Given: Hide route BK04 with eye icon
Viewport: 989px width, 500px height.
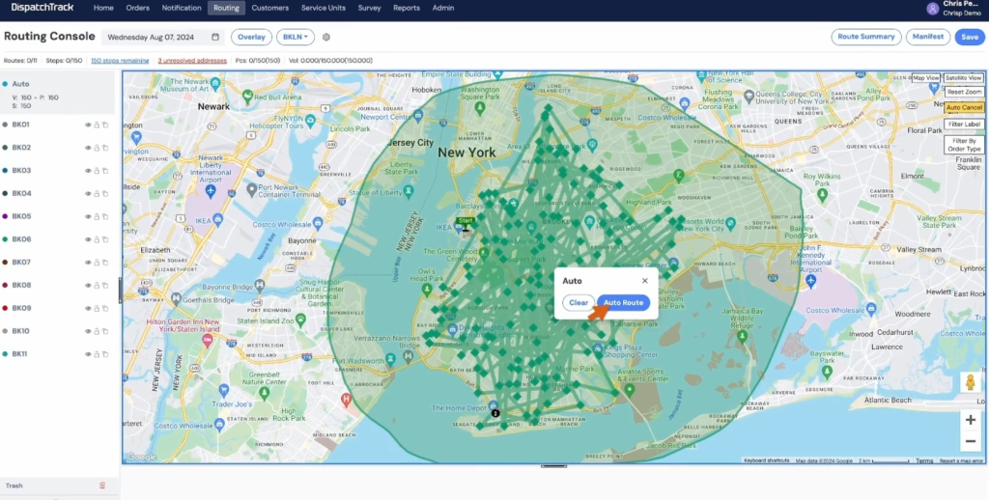Looking at the screenshot, I should 88,194.
